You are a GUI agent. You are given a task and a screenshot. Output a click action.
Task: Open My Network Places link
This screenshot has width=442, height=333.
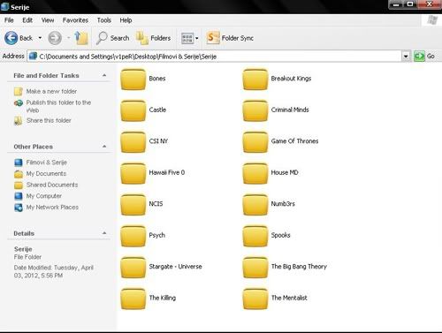(x=52, y=207)
